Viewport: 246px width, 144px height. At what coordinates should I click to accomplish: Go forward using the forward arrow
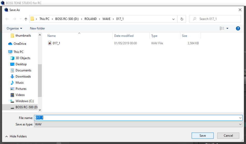pos(15,19)
